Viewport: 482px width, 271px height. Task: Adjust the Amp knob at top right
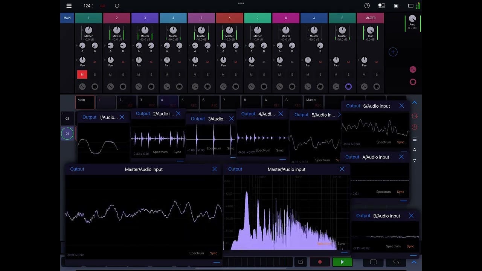click(x=412, y=19)
